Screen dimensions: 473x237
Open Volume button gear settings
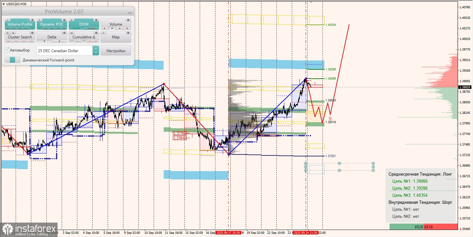(x=128, y=20)
